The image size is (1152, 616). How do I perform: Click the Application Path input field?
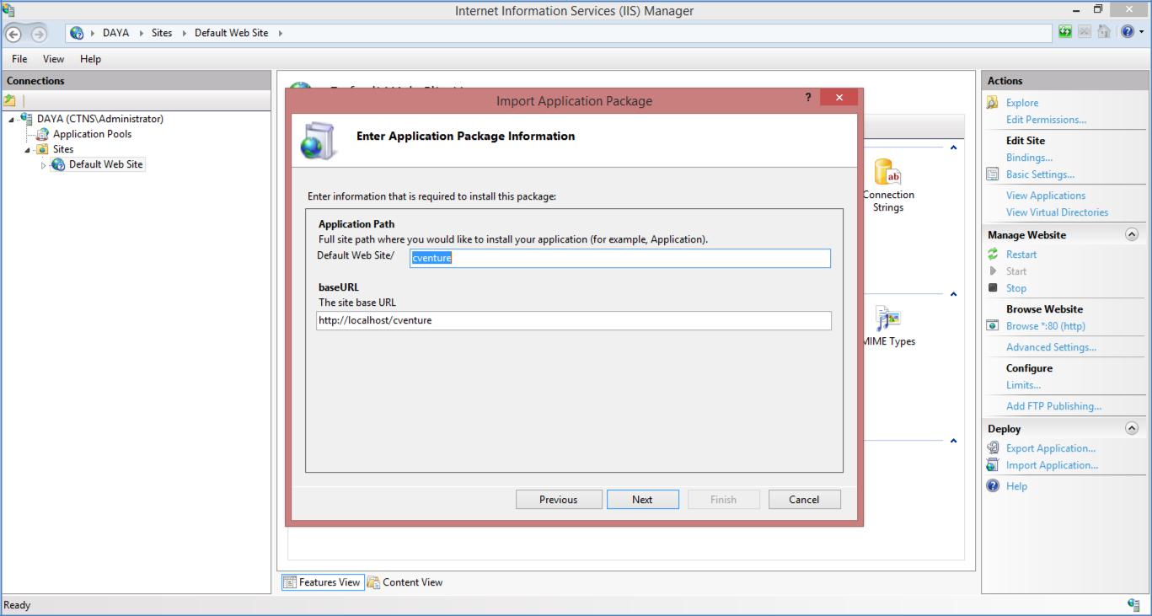620,259
